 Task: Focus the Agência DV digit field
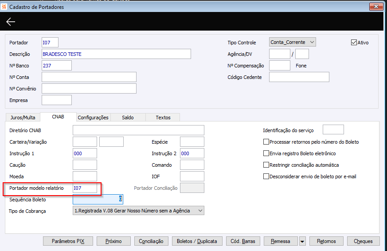[302, 54]
